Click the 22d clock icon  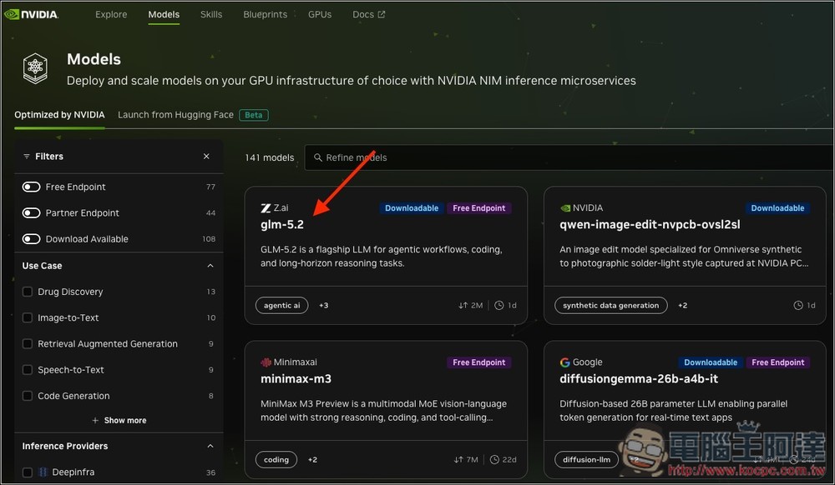point(494,459)
